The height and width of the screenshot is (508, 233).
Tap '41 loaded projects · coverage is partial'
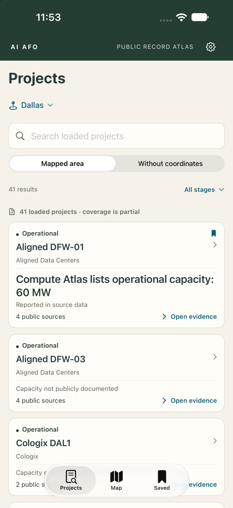coord(80,212)
